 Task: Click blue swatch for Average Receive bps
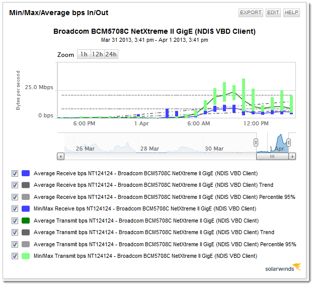26,173
